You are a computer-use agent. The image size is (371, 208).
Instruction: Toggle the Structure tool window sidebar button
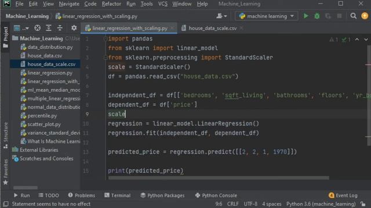point(5,135)
